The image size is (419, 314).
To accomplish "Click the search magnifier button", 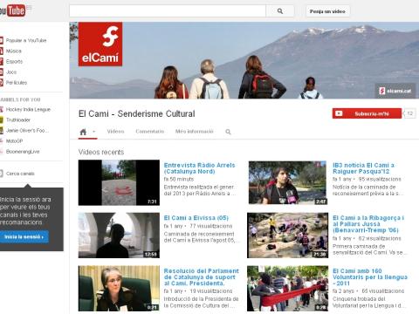I will click(x=280, y=11).
